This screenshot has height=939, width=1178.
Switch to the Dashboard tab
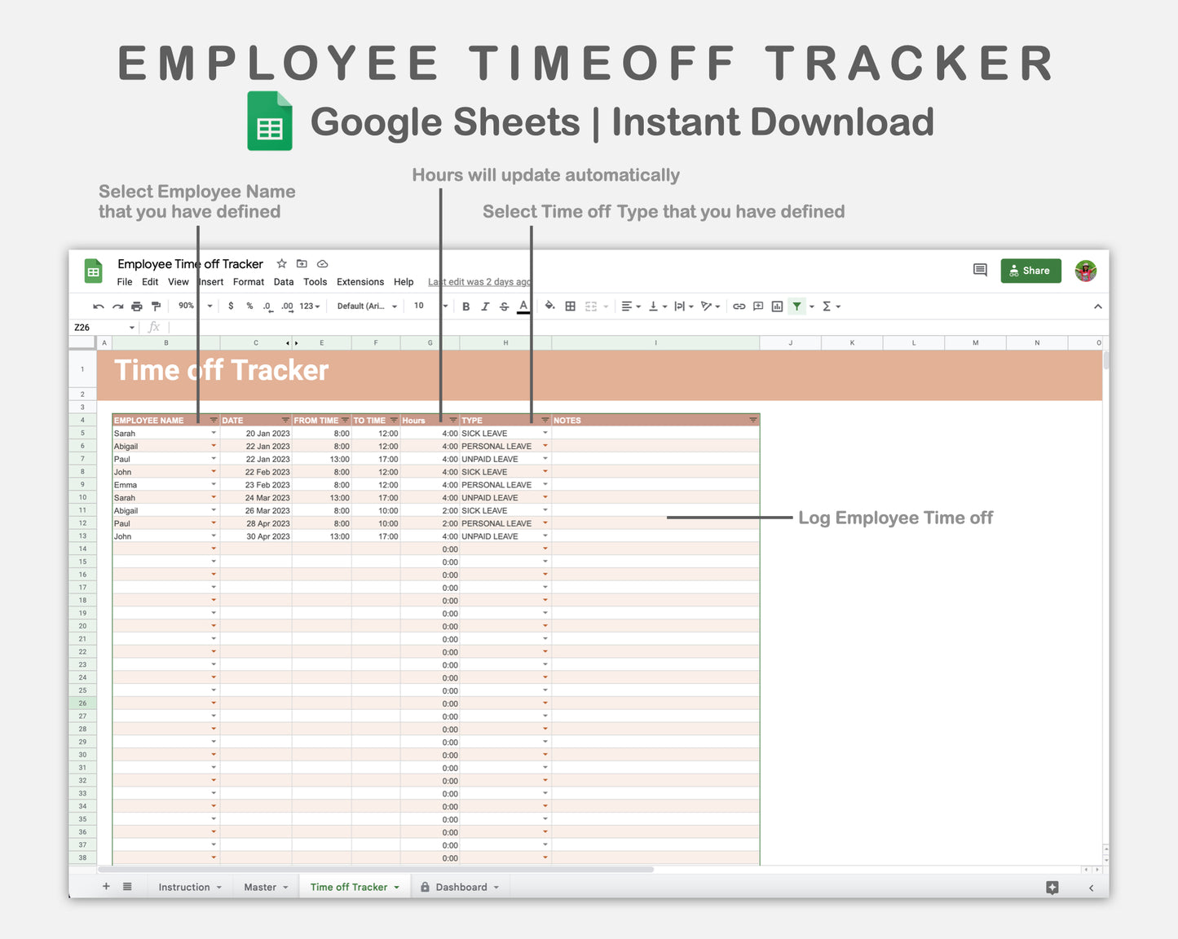(459, 887)
